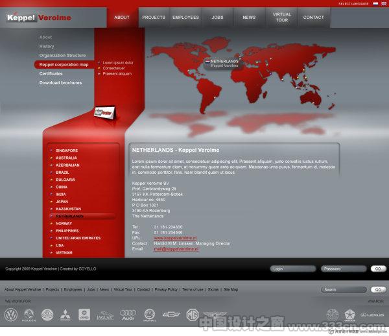
Task: Open the www.keppelverolme.nl URL link
Action: pos(175,238)
